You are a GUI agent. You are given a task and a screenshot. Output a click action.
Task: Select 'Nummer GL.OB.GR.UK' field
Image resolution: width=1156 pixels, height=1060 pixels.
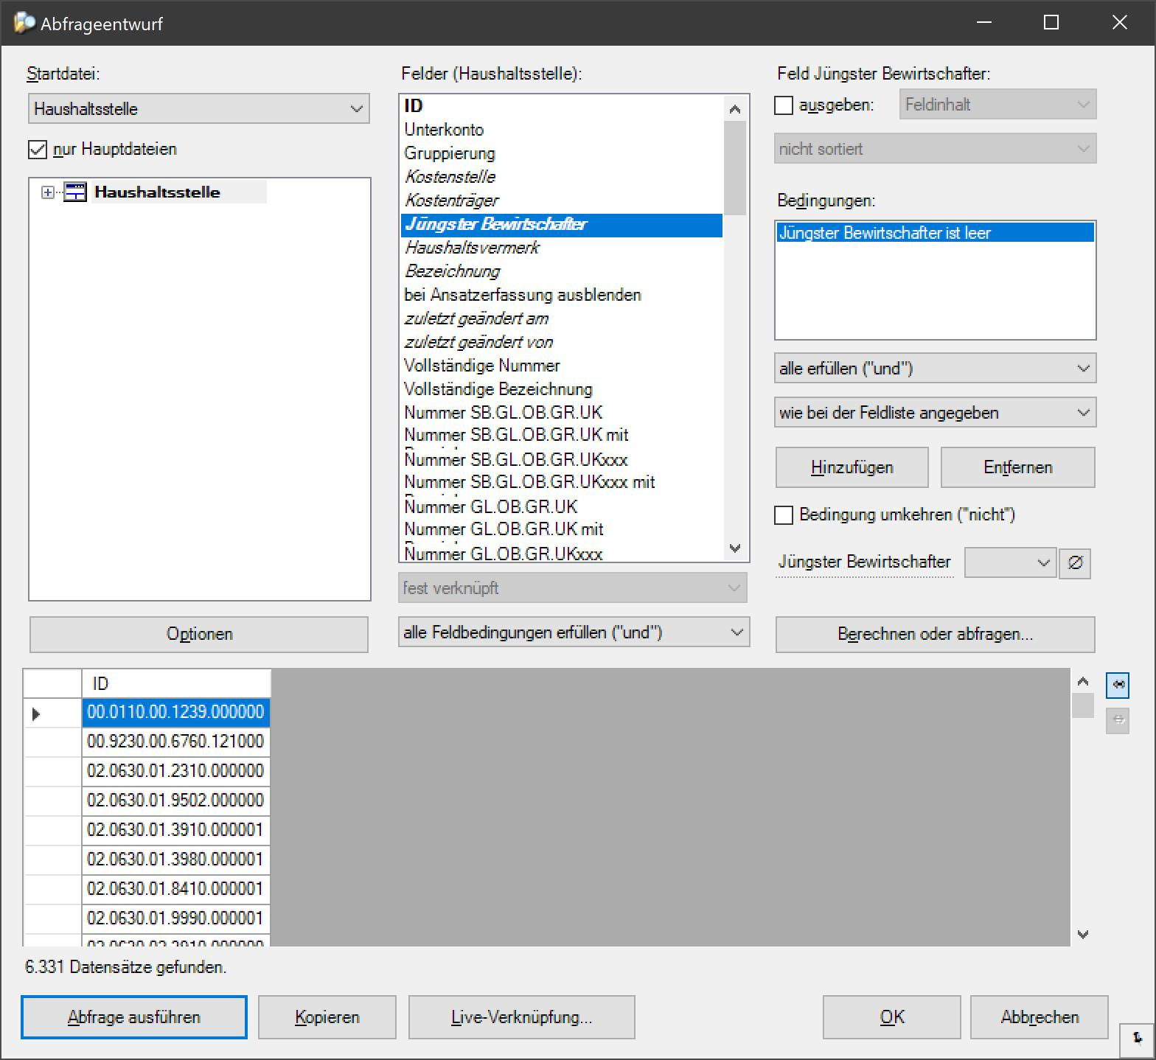click(562, 507)
